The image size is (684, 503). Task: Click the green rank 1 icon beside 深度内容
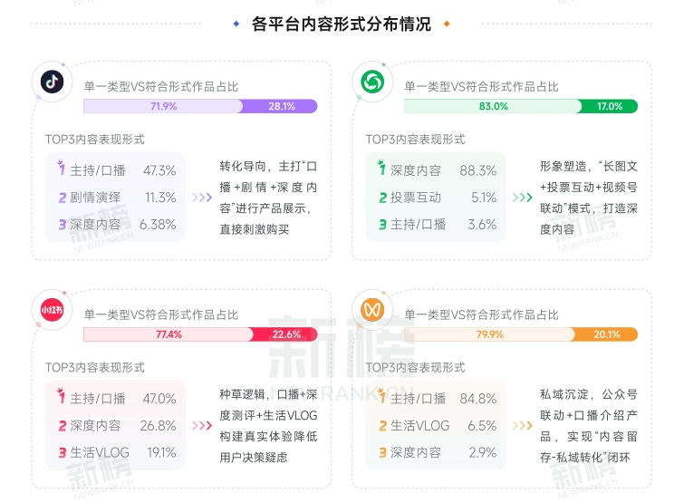click(382, 169)
